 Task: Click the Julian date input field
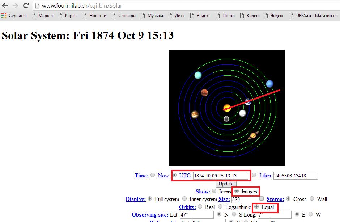(295, 176)
